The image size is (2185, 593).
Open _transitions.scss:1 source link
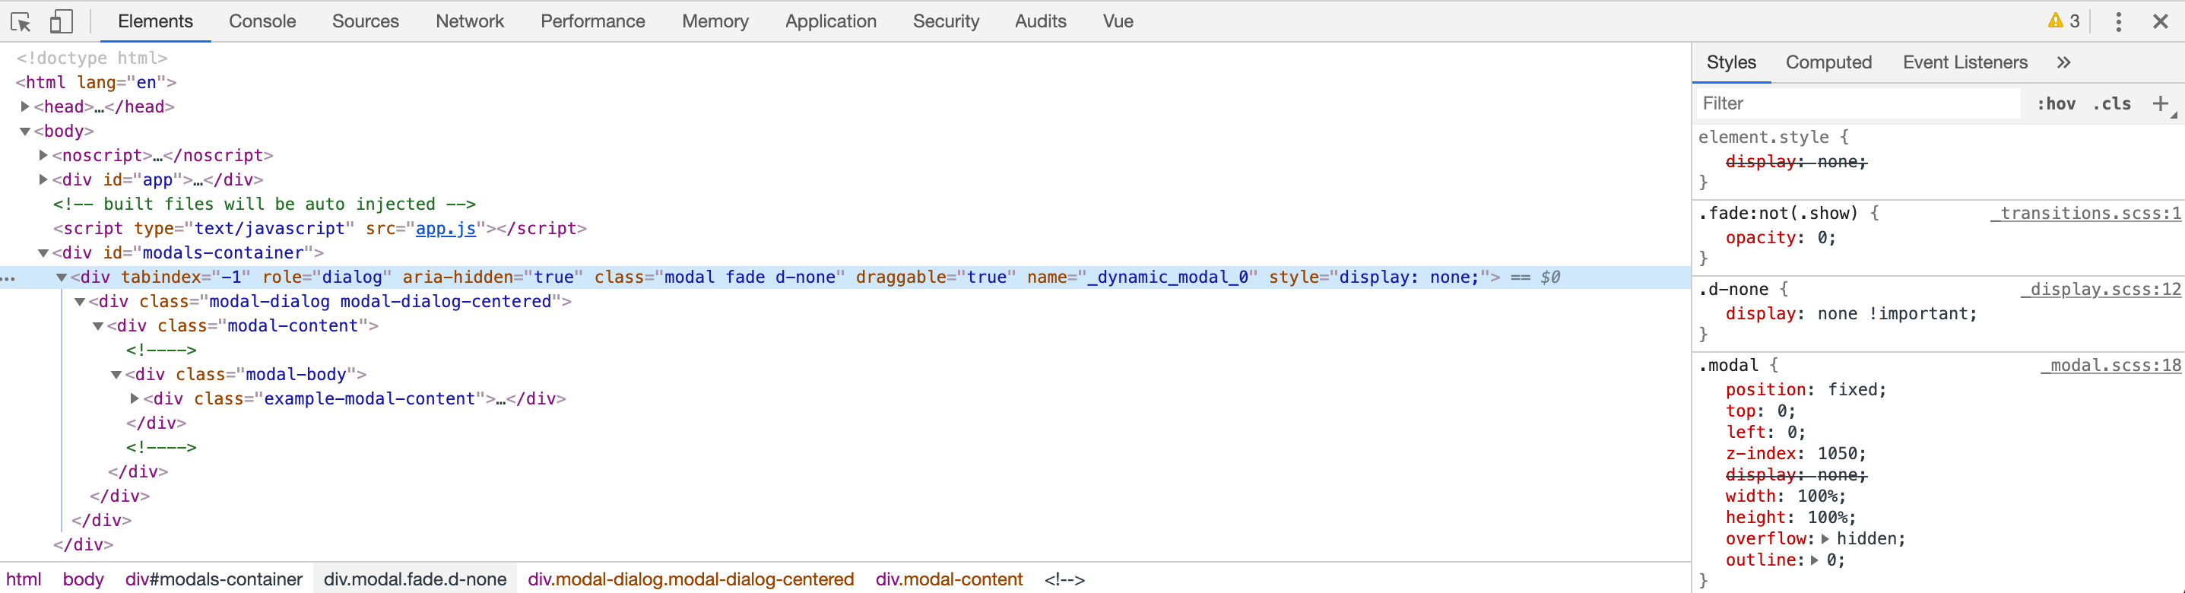pyautogui.click(x=2085, y=213)
